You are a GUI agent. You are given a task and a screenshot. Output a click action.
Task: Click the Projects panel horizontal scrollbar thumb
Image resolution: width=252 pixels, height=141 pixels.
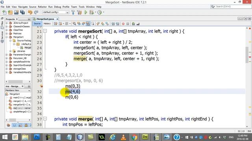pos(15,81)
